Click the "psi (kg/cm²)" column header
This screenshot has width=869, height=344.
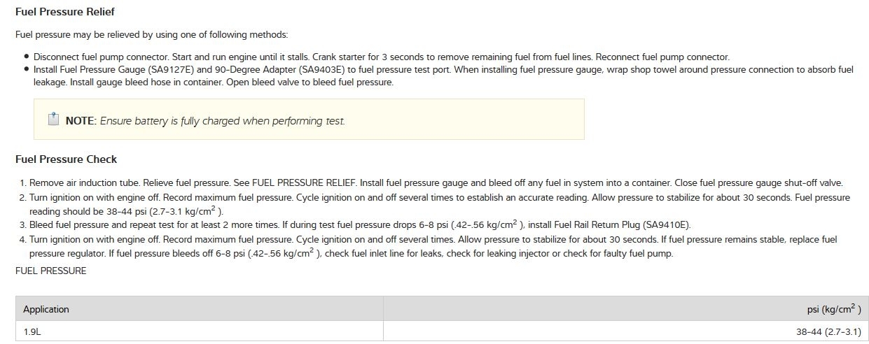click(834, 309)
